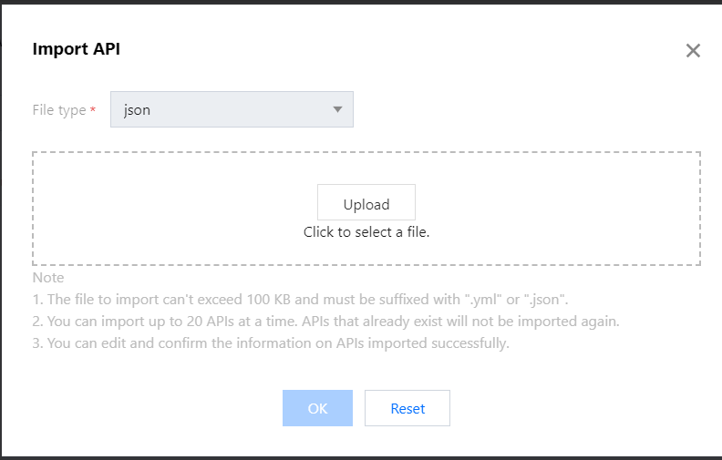This screenshot has width=722, height=460.
Task: Click the Note heading
Action: click(x=48, y=277)
